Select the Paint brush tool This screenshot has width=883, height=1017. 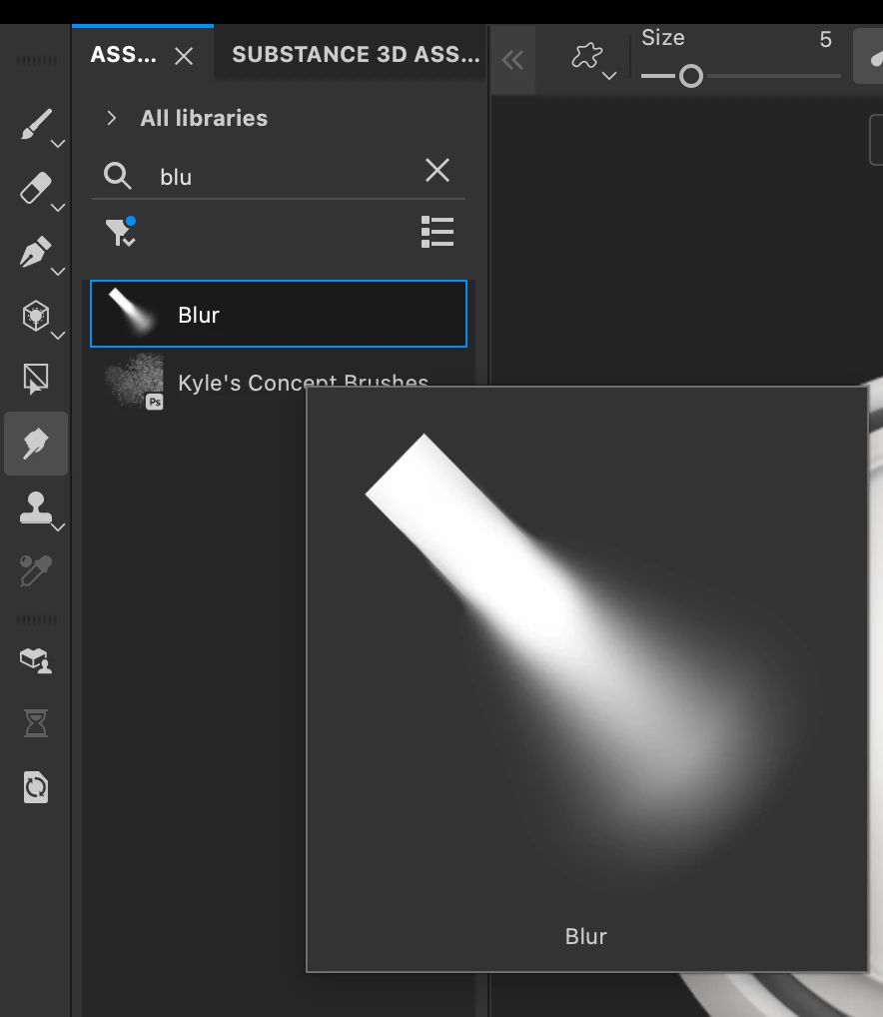[35, 124]
